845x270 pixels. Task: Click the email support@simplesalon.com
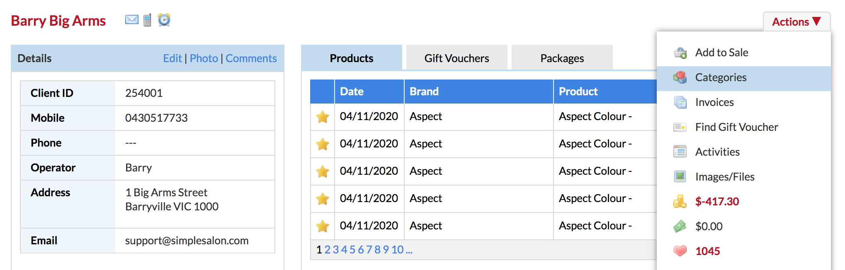pos(187,241)
